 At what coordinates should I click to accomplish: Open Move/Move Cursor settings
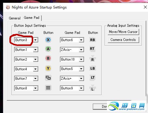(123, 32)
